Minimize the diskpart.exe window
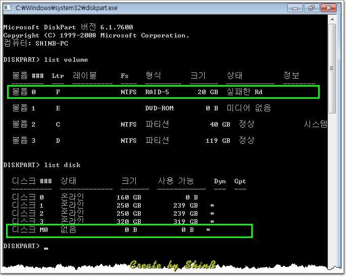Viewport: 346px width, 276px height. click(295, 8)
